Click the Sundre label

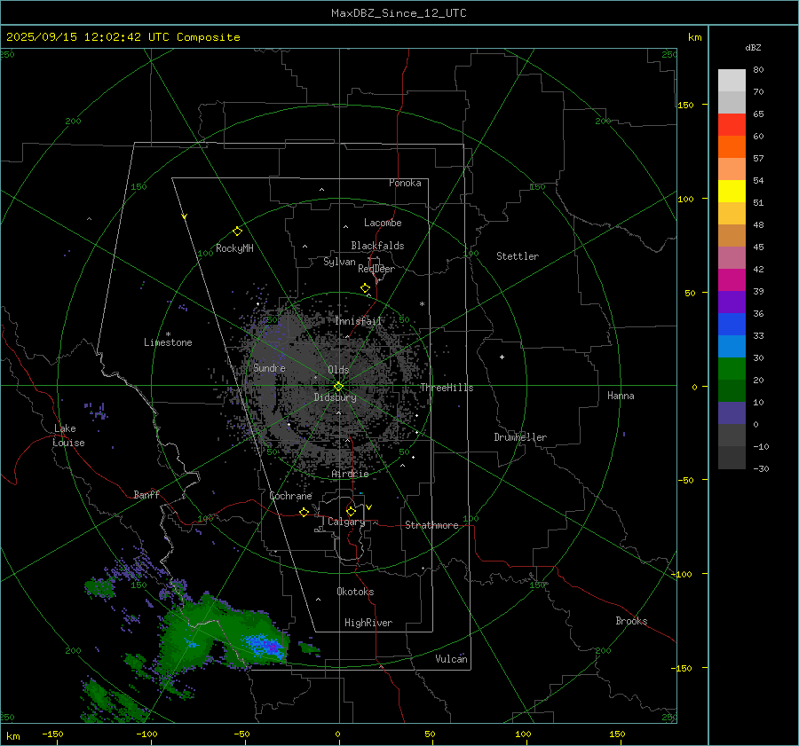tap(269, 367)
